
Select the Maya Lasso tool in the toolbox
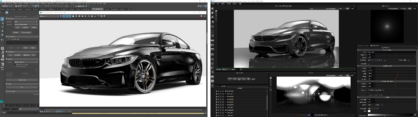coord(2,23)
